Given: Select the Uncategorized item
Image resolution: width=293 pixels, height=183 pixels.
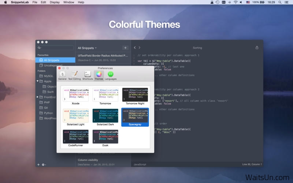Looking at the screenshot, I should tap(51, 66).
